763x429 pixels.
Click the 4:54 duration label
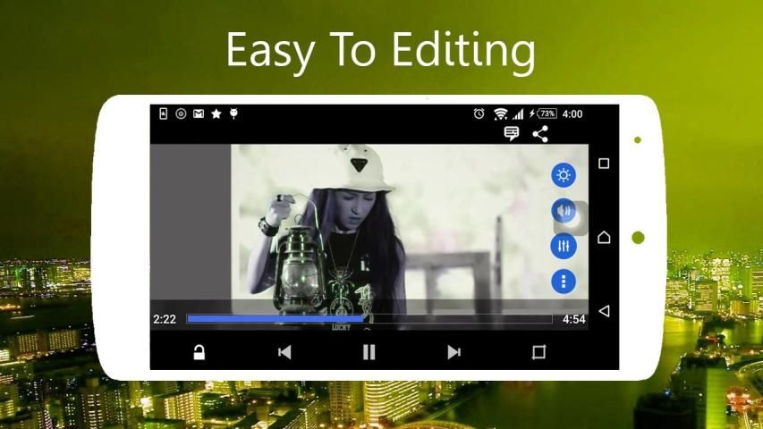(573, 319)
